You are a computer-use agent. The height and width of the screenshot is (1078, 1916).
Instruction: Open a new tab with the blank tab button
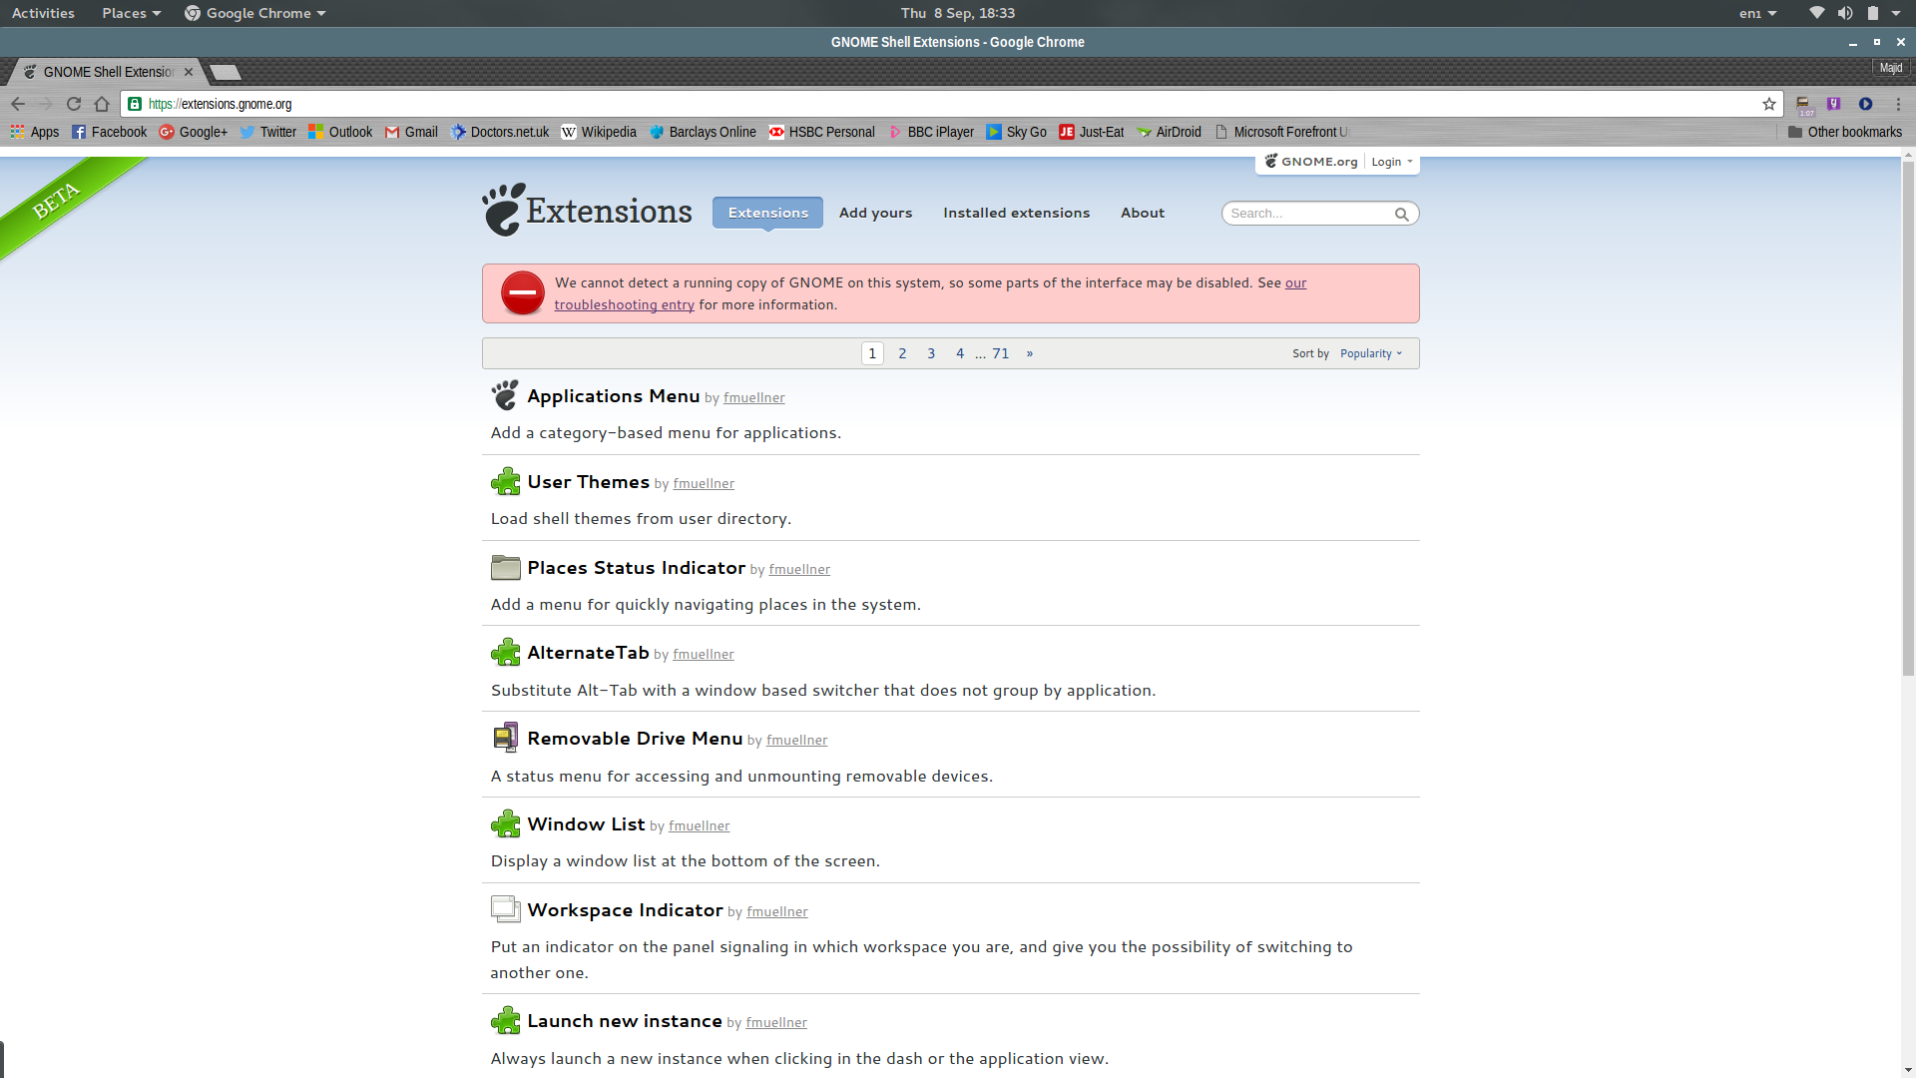226,72
